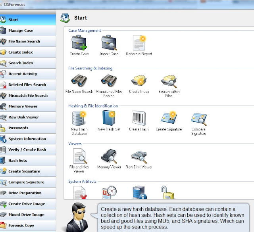Viewport: 254px width, 232px height.
Task: Click the "File Searching & Indexing" heading
Action: pyautogui.click(x=90, y=68)
